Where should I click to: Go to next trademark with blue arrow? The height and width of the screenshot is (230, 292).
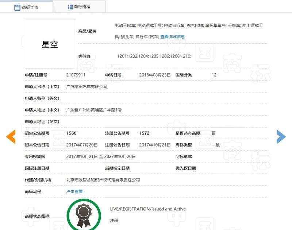point(281,137)
